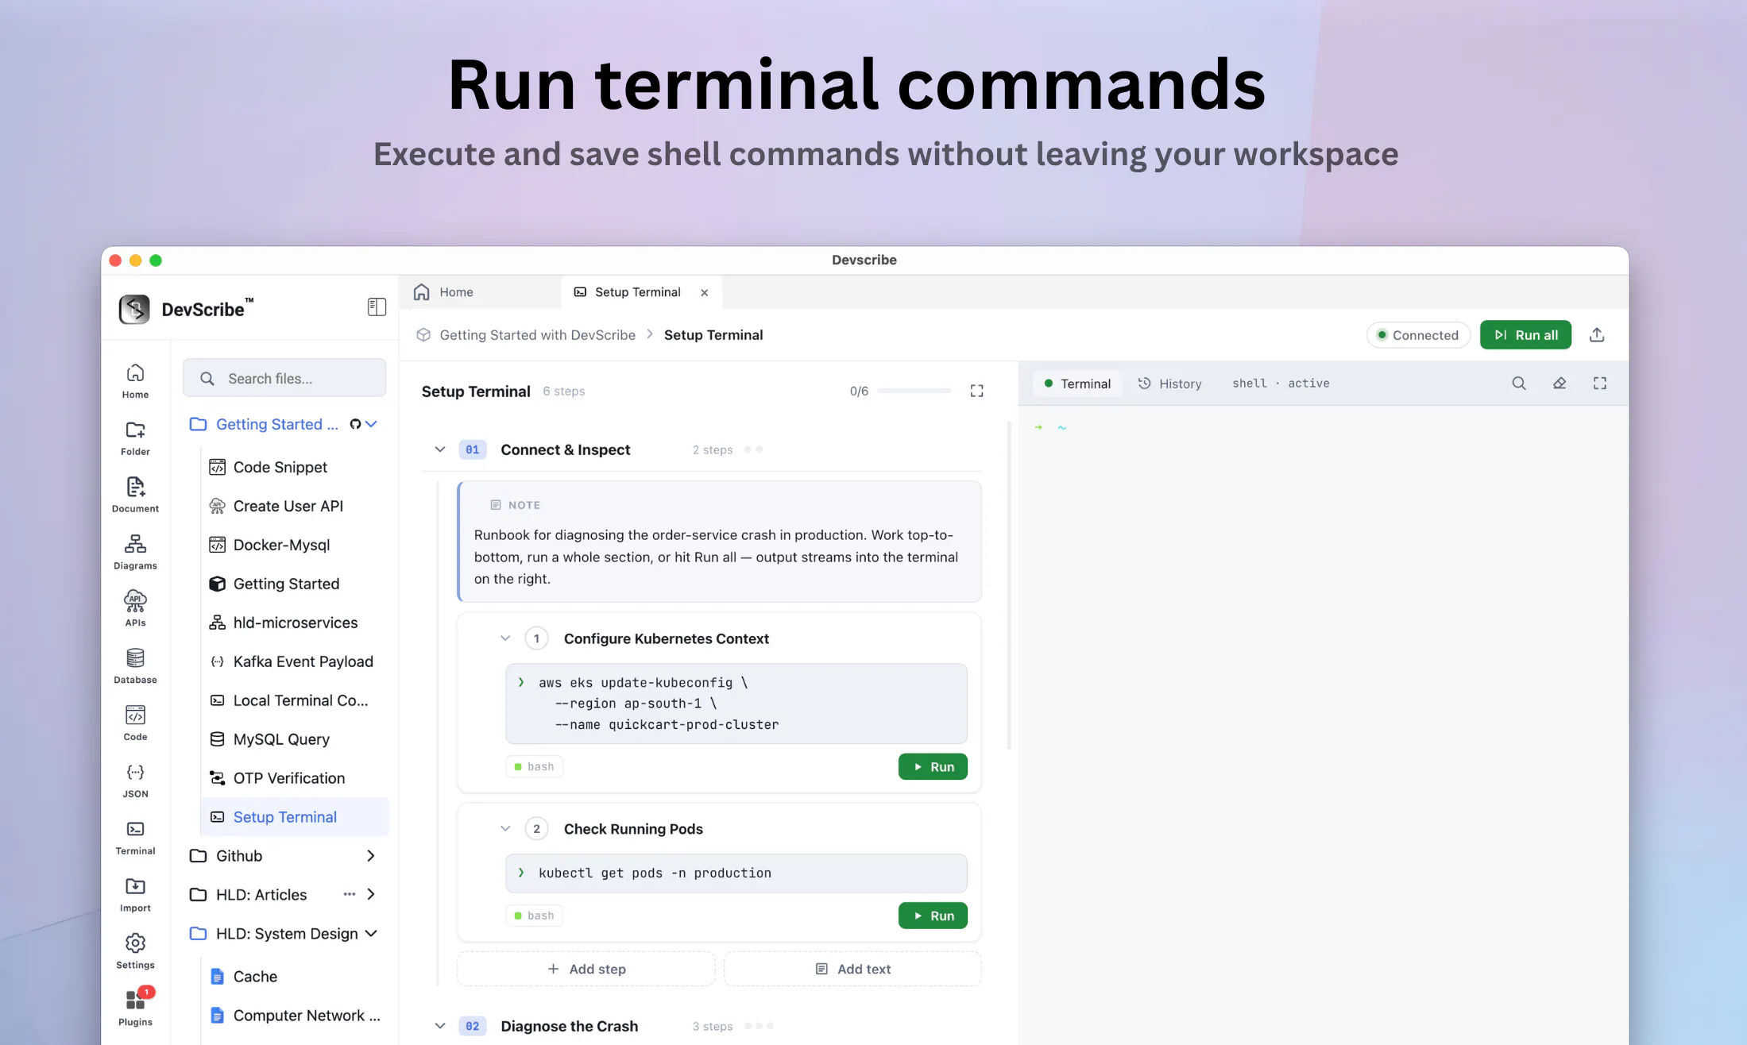The width and height of the screenshot is (1747, 1045).
Task: Expand the Setup Terminal runbook to fullscreen
Action: [x=977, y=391]
